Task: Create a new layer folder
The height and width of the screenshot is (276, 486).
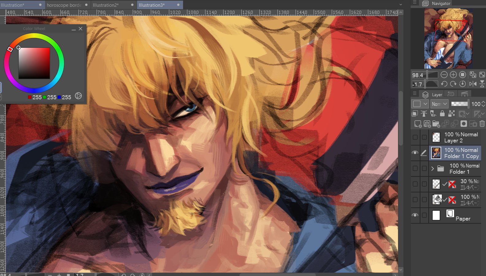Action: click(x=436, y=124)
